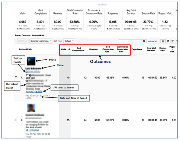180x141 pixels.
Task: Select the Referral Path primary dimension
Action: tap(38, 36)
